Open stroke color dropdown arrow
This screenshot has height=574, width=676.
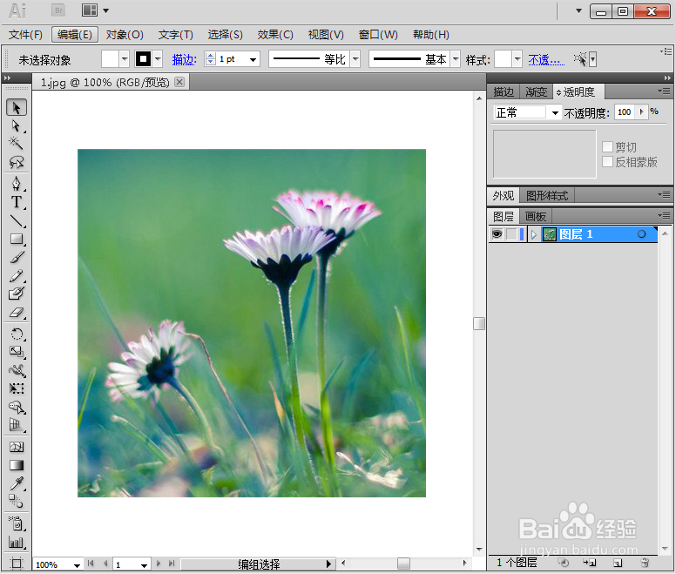(x=158, y=59)
